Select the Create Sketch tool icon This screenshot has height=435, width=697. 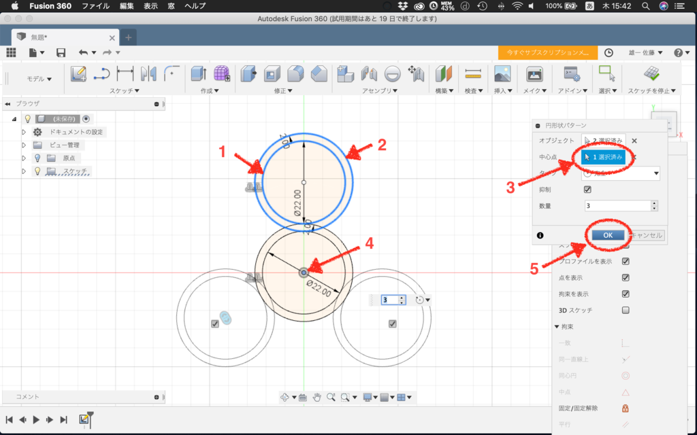pyautogui.click(x=78, y=73)
